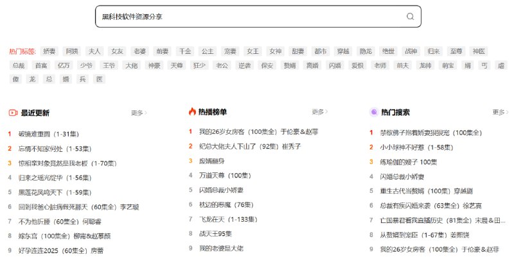Select the 穿越 hot tag
Image resolution: width=514 pixels, height=257 pixels.
click(342, 51)
